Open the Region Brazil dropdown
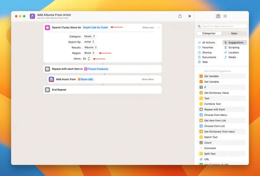The width and height of the screenshot is (260, 176). tap(89, 53)
